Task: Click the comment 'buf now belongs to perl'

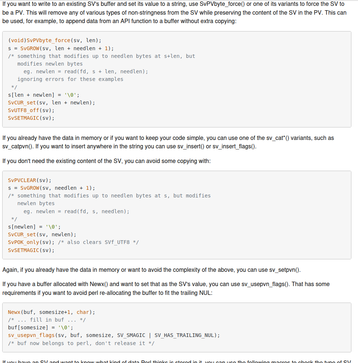Action: pyautogui.click(x=81, y=343)
